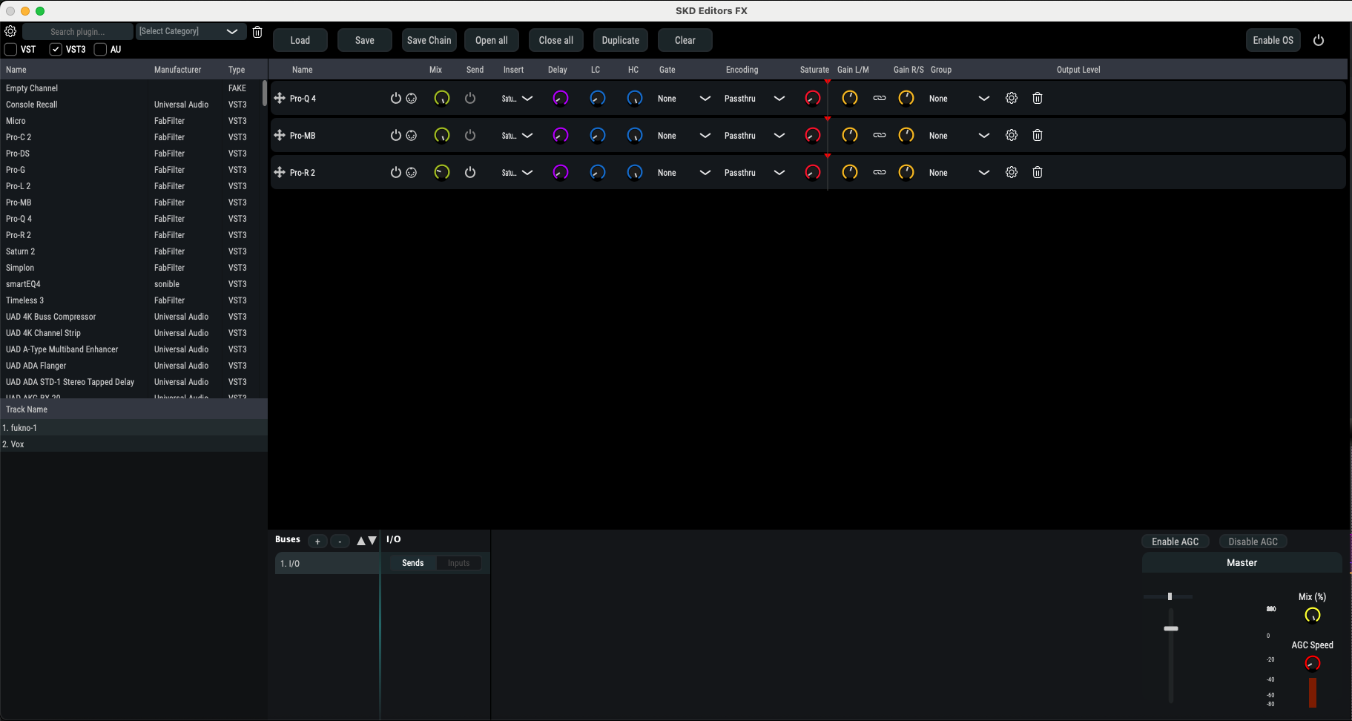Uncheck the VST3 checkbox
The image size is (1352, 721).
coord(56,49)
